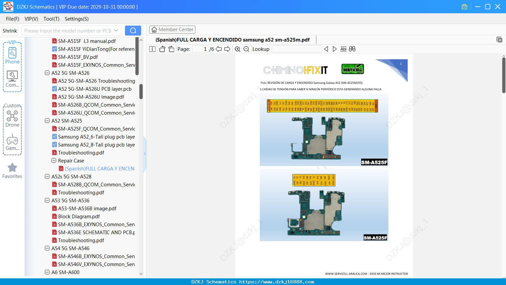The width and height of the screenshot is (506, 285).
Task: Select the (Spanish)FULL CARGA document tab
Action: click(x=233, y=40)
